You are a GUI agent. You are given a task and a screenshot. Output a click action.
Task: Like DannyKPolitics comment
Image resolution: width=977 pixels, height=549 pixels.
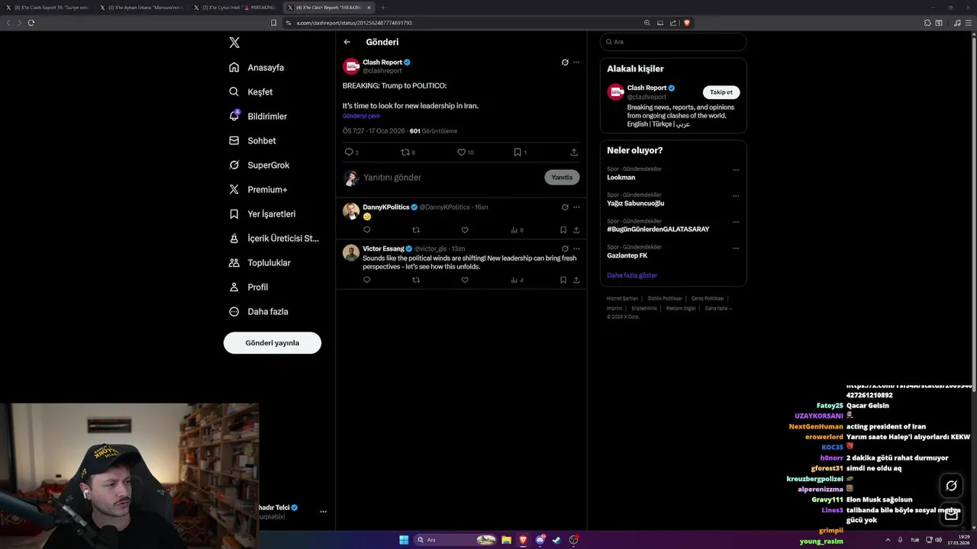click(465, 230)
